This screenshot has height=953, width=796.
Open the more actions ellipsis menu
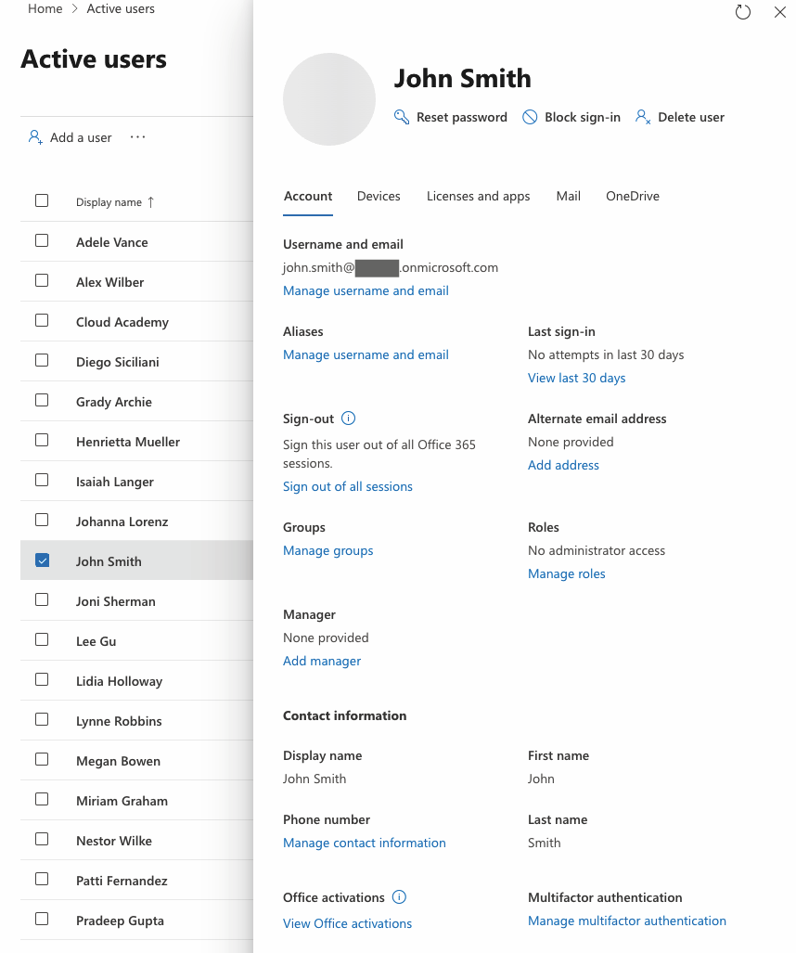click(x=137, y=137)
